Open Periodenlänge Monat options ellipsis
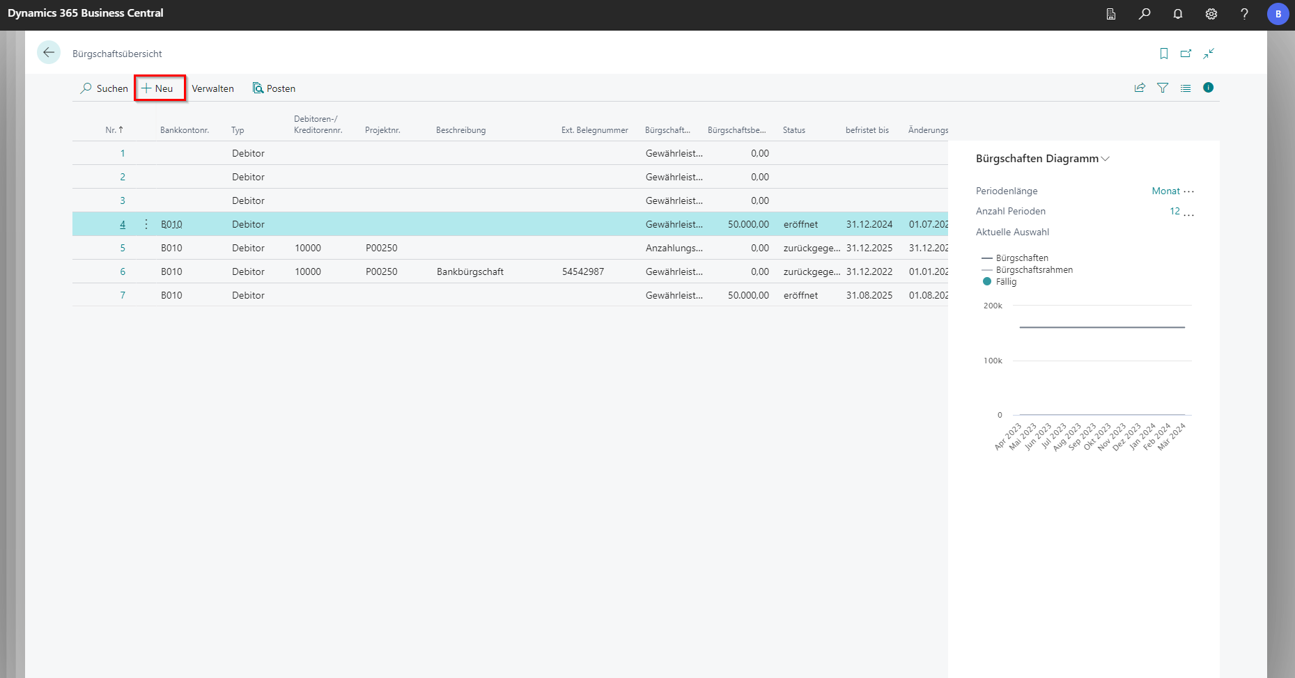1295x678 pixels. (x=1188, y=191)
